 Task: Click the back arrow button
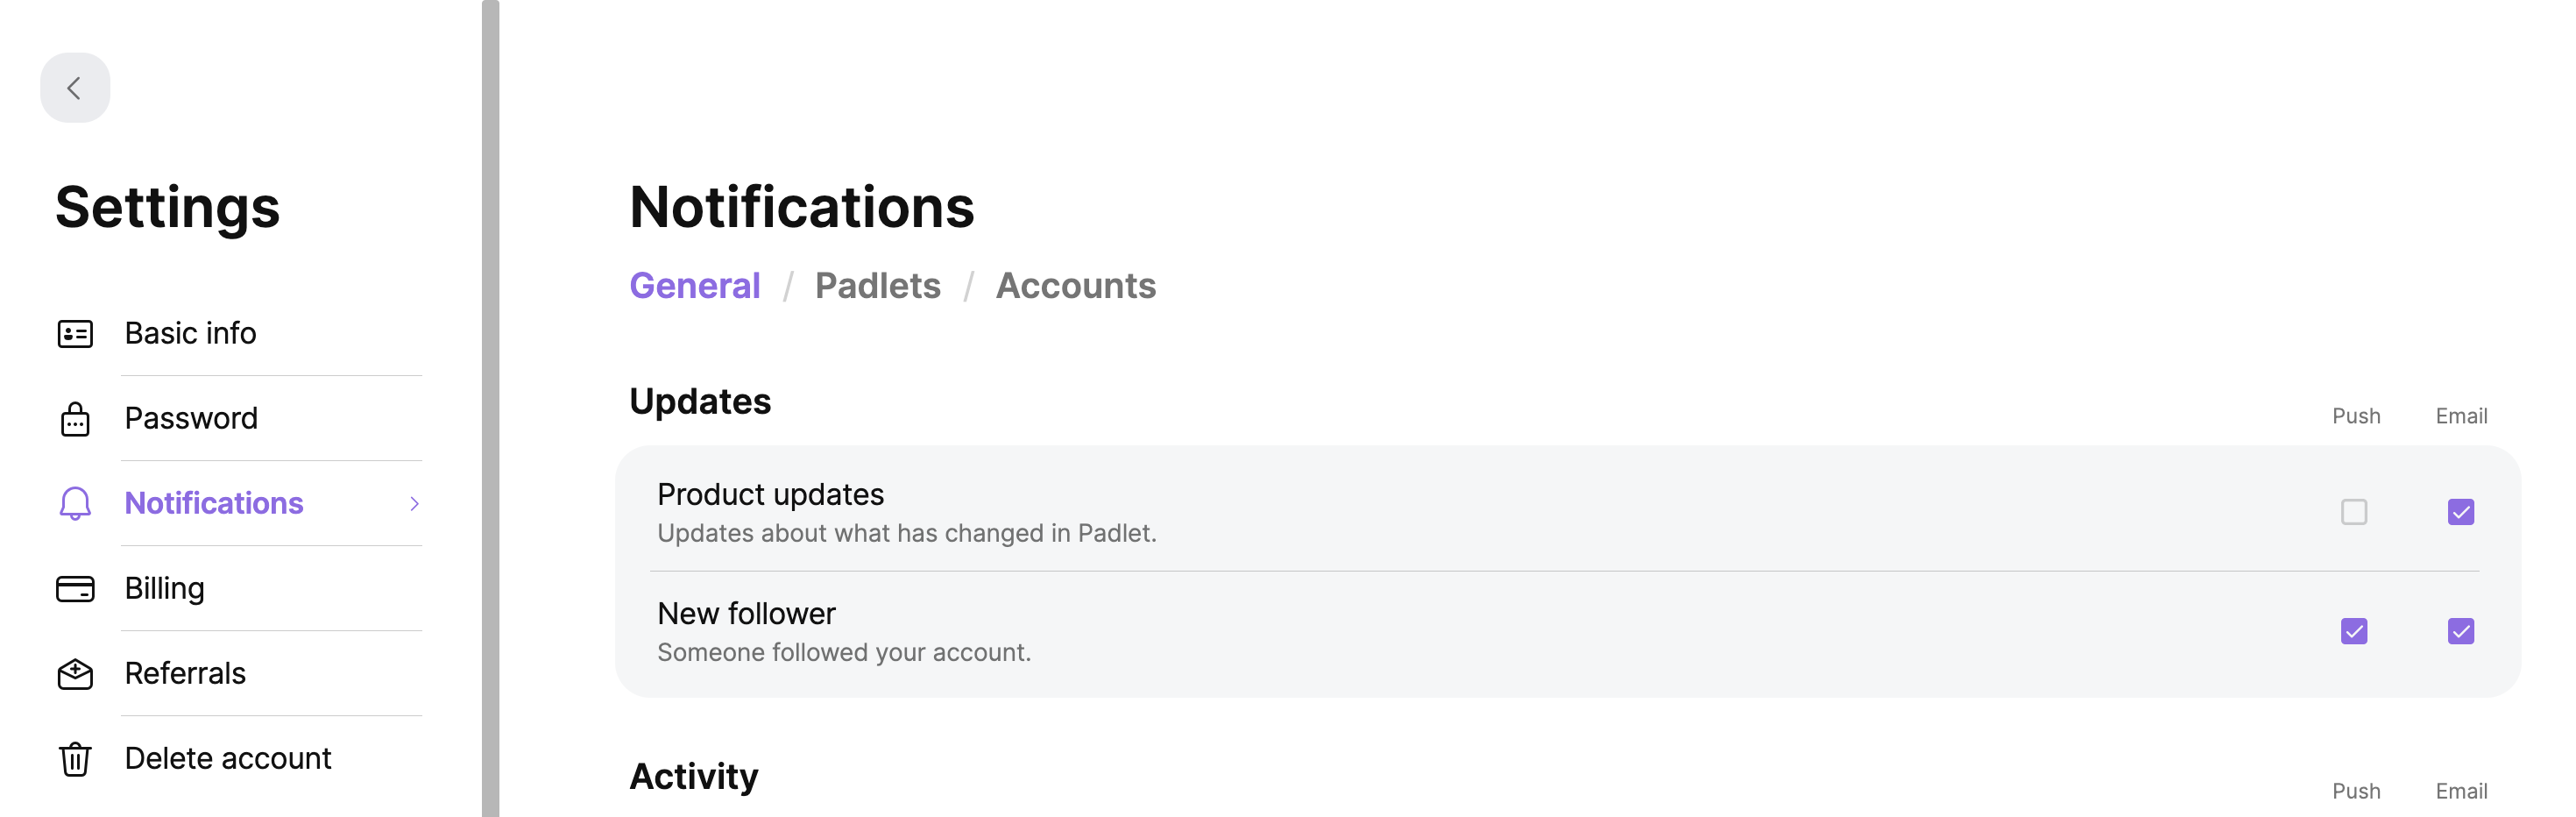pyautogui.click(x=75, y=88)
